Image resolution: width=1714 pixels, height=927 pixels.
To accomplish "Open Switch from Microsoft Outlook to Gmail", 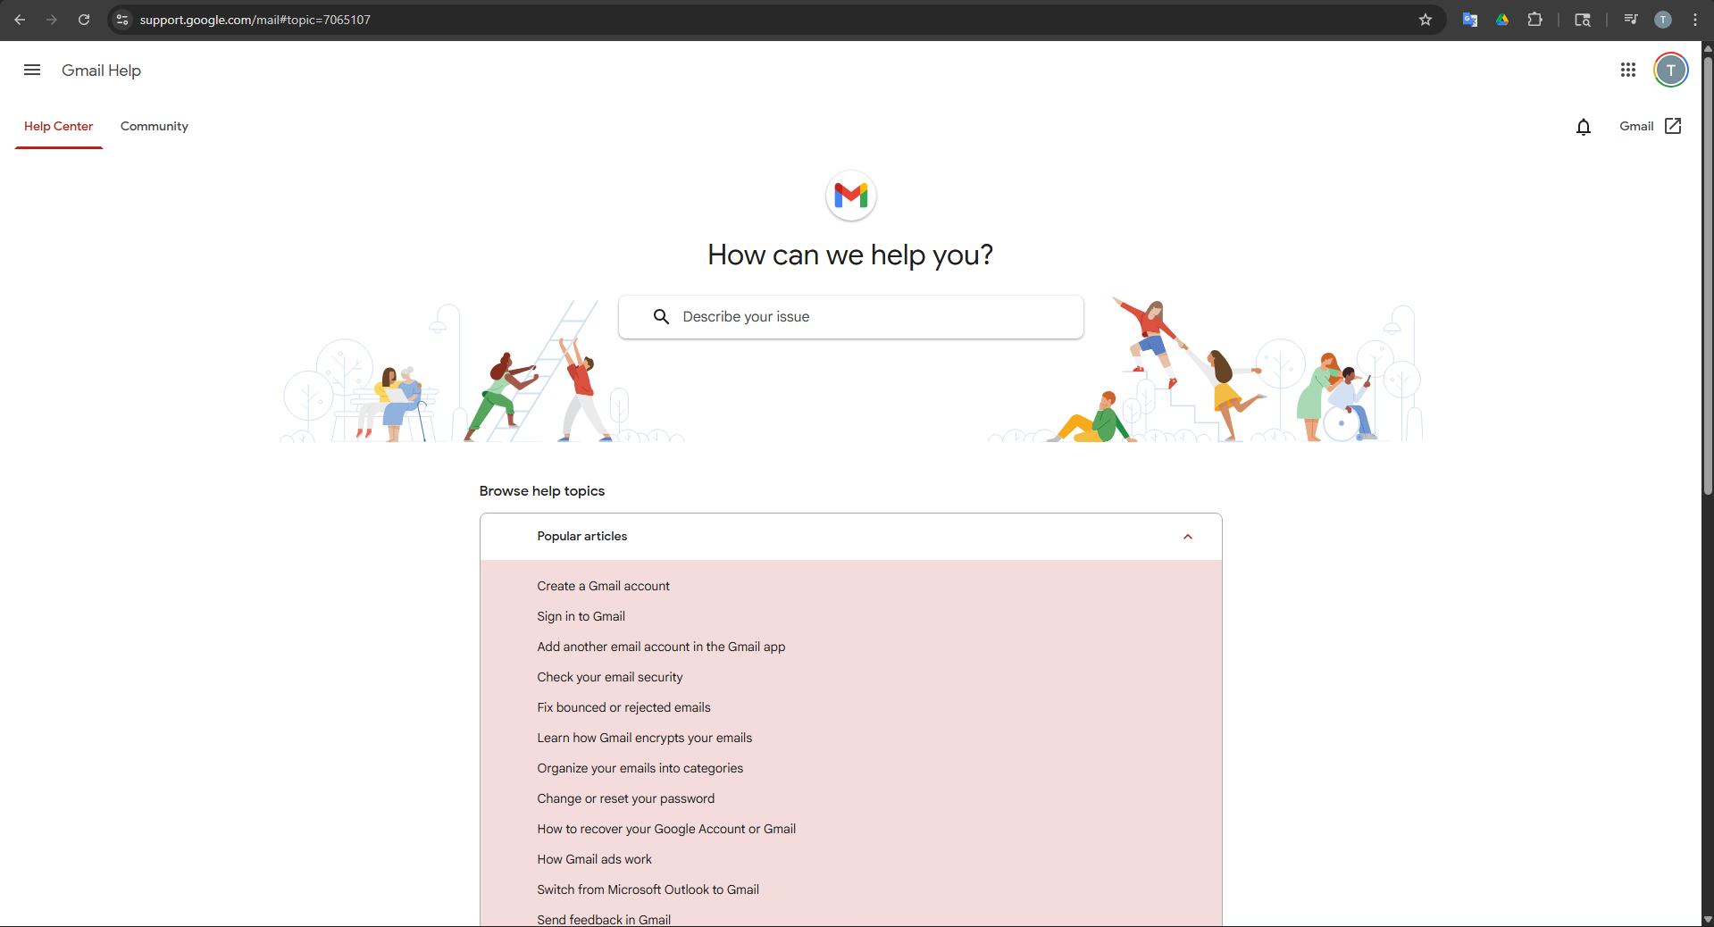I will click(x=648, y=889).
